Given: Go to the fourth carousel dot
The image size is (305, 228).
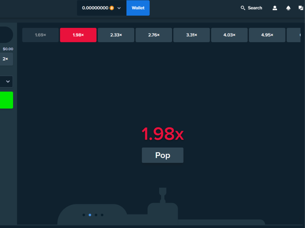Looking at the screenshot, I should (102, 215).
